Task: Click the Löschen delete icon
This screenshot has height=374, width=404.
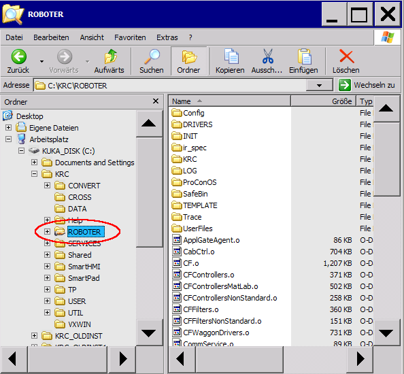Action: 347,56
